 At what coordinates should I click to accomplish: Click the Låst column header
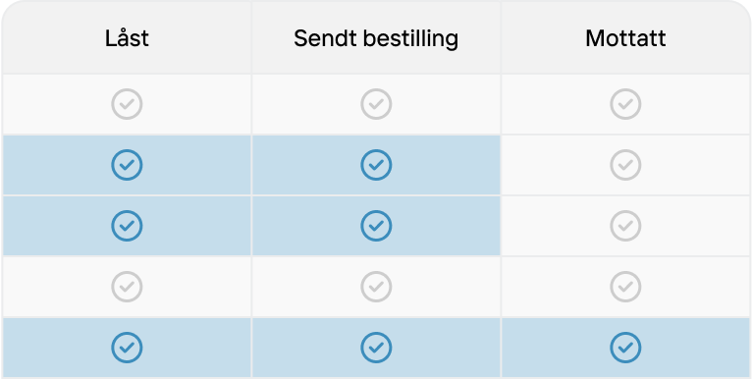click(127, 38)
